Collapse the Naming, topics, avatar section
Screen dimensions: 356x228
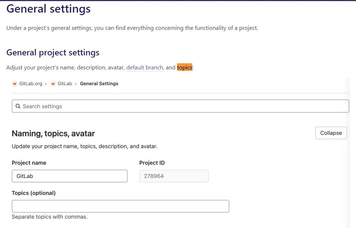coord(331,133)
